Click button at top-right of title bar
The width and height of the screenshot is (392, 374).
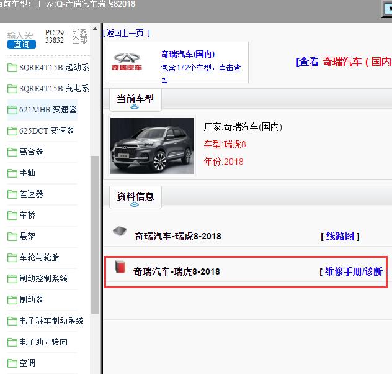388,9
